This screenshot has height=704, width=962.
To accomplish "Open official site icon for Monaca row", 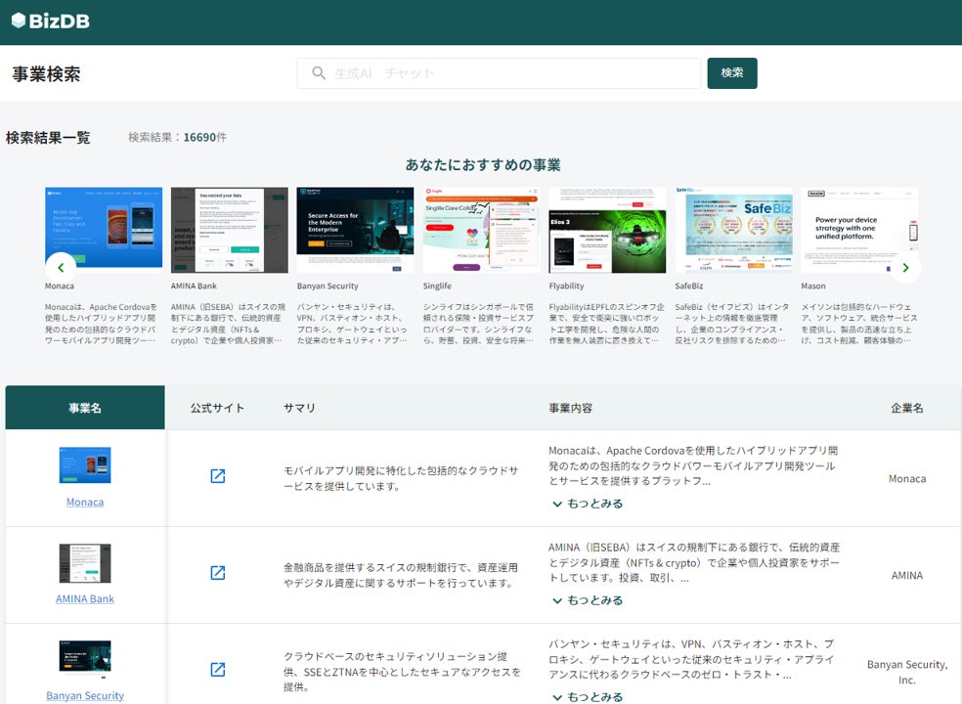I will tap(218, 475).
